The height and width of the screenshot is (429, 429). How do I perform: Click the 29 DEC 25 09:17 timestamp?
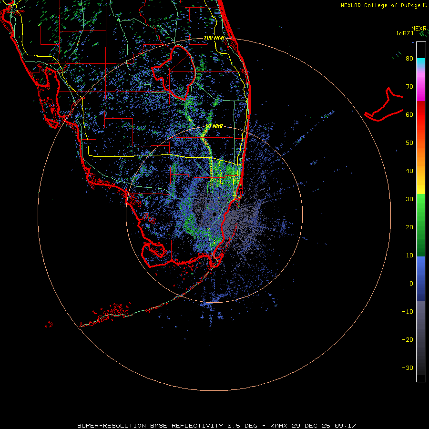324,426
